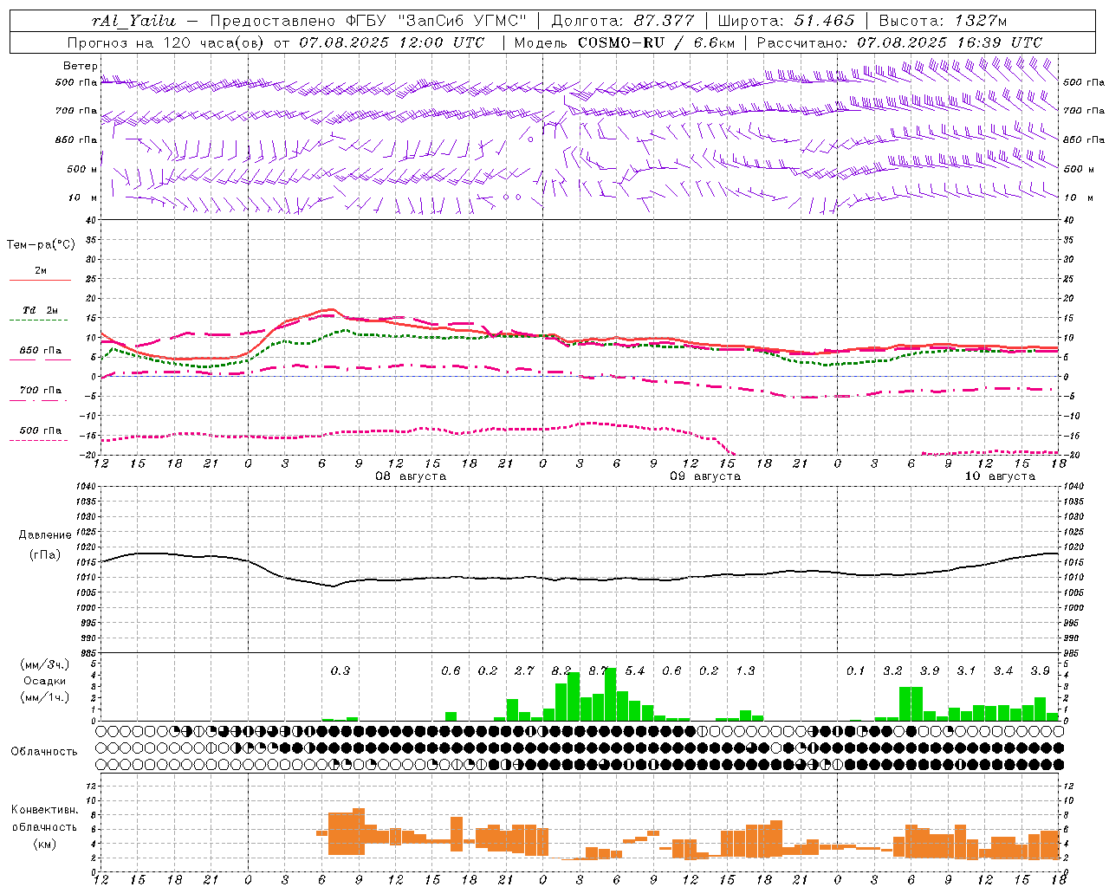Click the date label 10 августа
Image resolution: width=1109 pixels, height=887 pixels.
pyautogui.click(x=1000, y=476)
